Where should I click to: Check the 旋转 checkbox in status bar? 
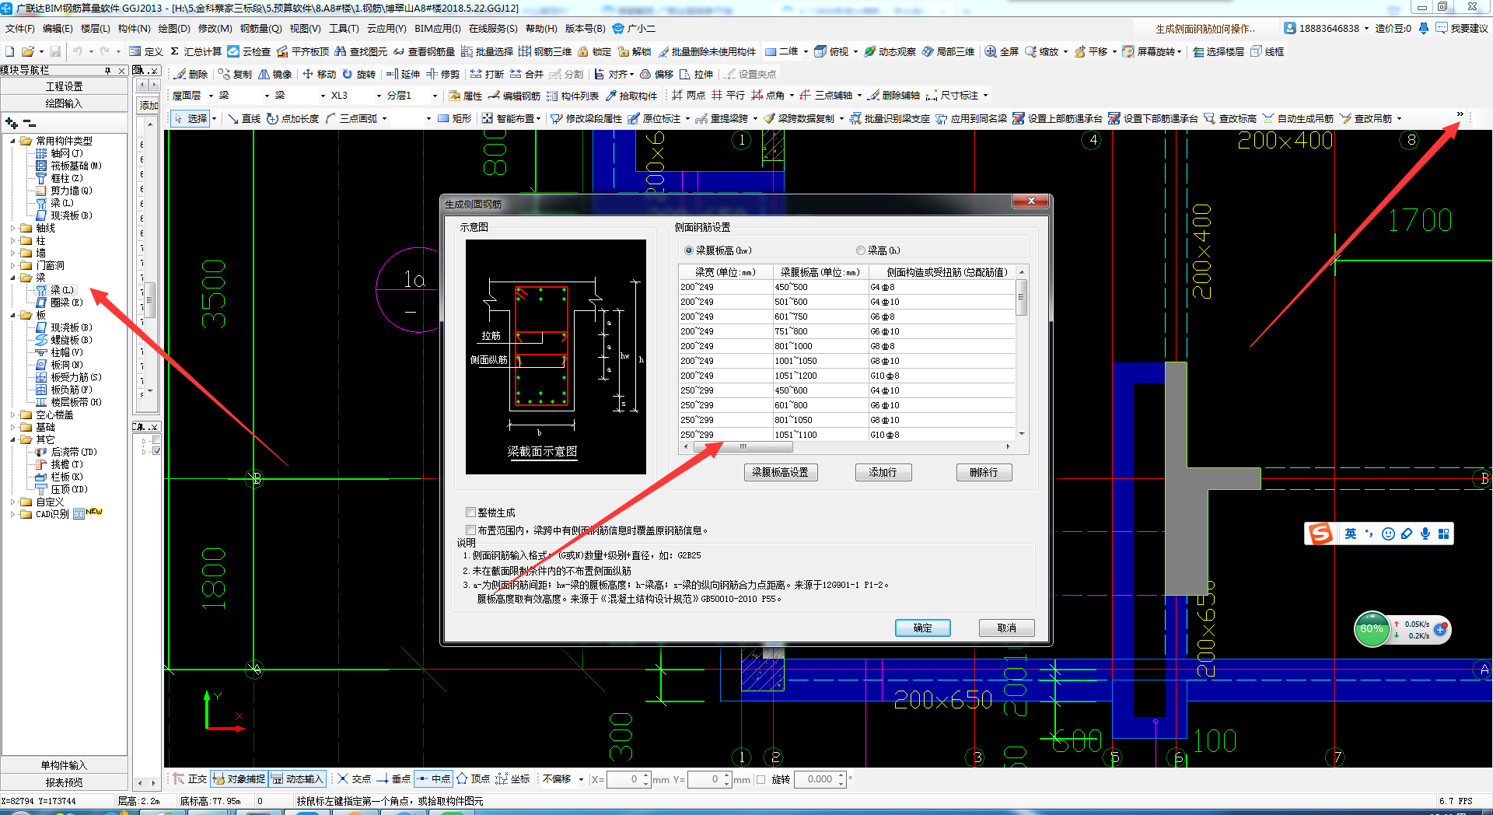tap(761, 779)
